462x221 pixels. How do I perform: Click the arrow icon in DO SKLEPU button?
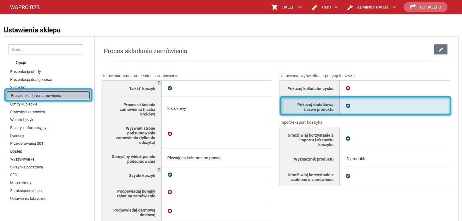pyautogui.click(x=412, y=7)
